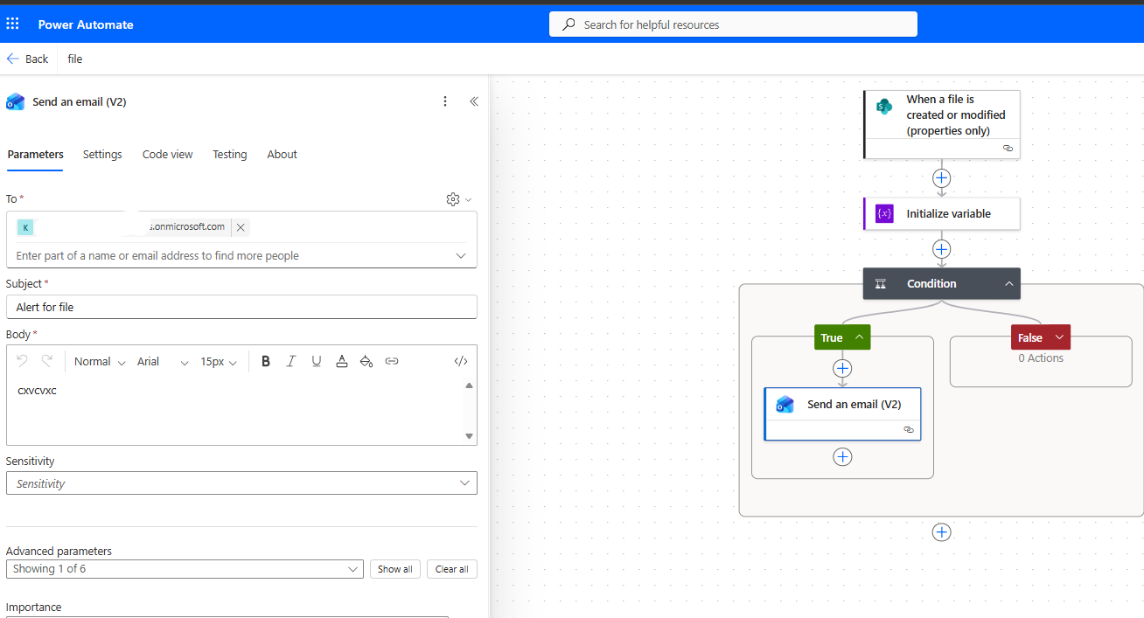
Task: Open the more options menu for Send an email
Action: 445,101
